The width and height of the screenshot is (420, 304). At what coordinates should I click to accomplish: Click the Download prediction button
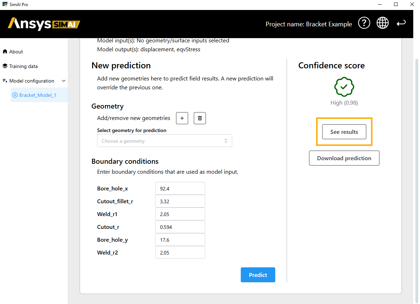pyautogui.click(x=344, y=158)
